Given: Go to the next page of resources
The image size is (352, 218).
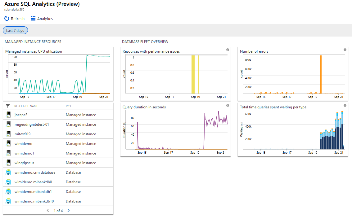Looking at the screenshot, I should pyautogui.click(x=68, y=210).
